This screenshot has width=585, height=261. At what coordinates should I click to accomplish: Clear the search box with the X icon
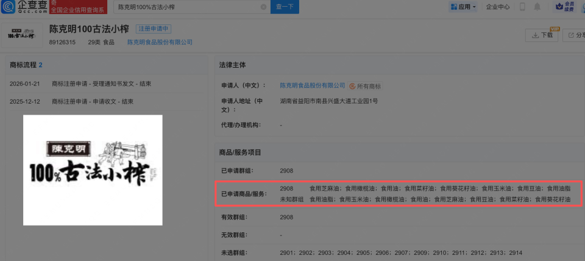click(x=263, y=7)
